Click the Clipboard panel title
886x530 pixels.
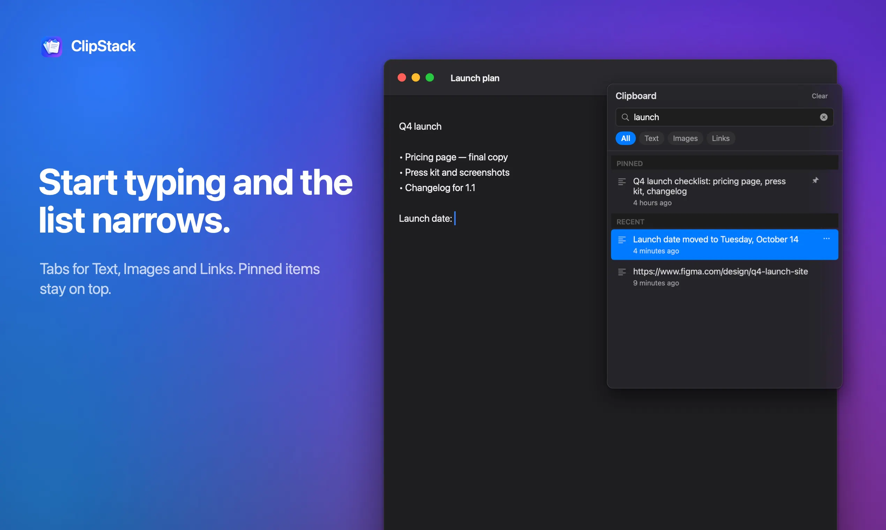pyautogui.click(x=636, y=96)
